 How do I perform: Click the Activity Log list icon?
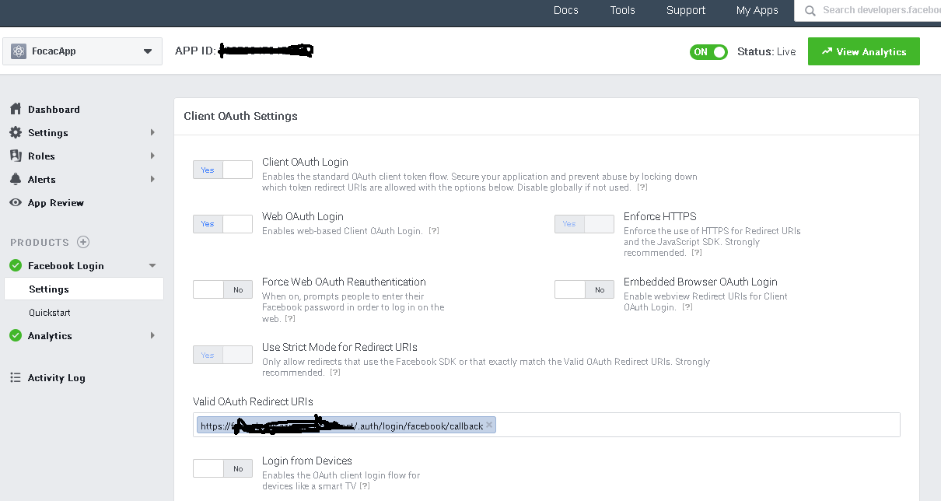[x=15, y=377]
